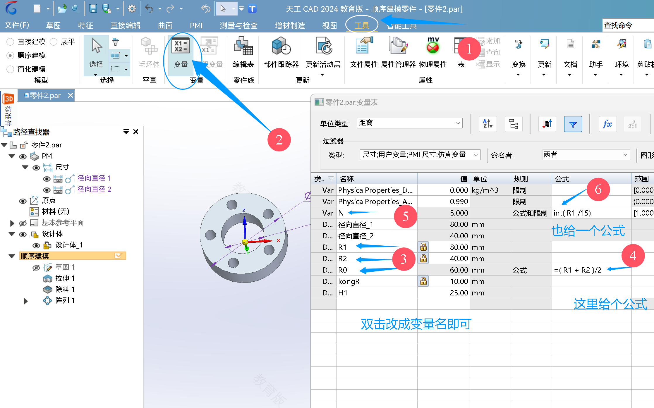This screenshot has width=654, height=408.
Task: Toggle visibility eye of 原点
Action: pos(23,201)
